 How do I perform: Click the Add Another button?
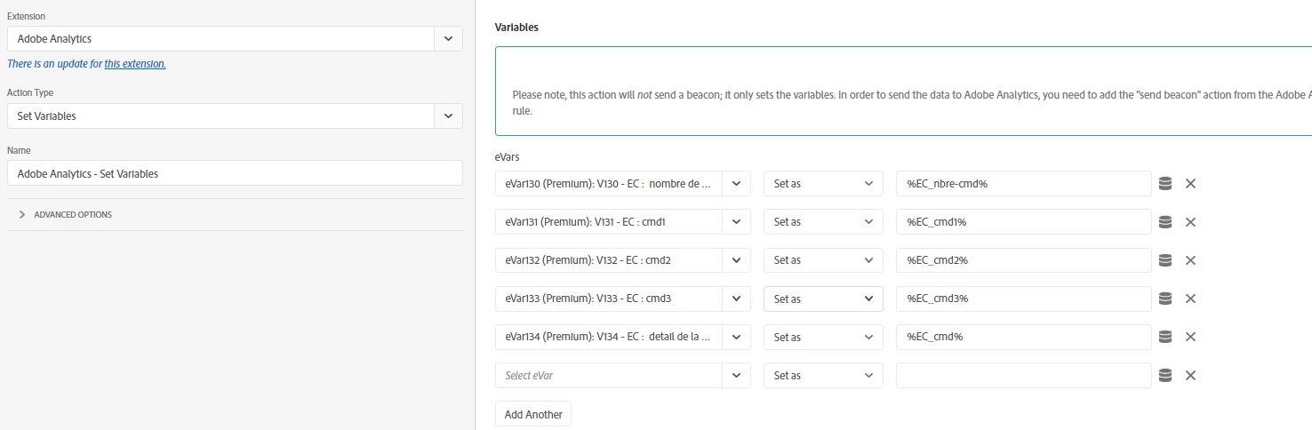(533, 414)
